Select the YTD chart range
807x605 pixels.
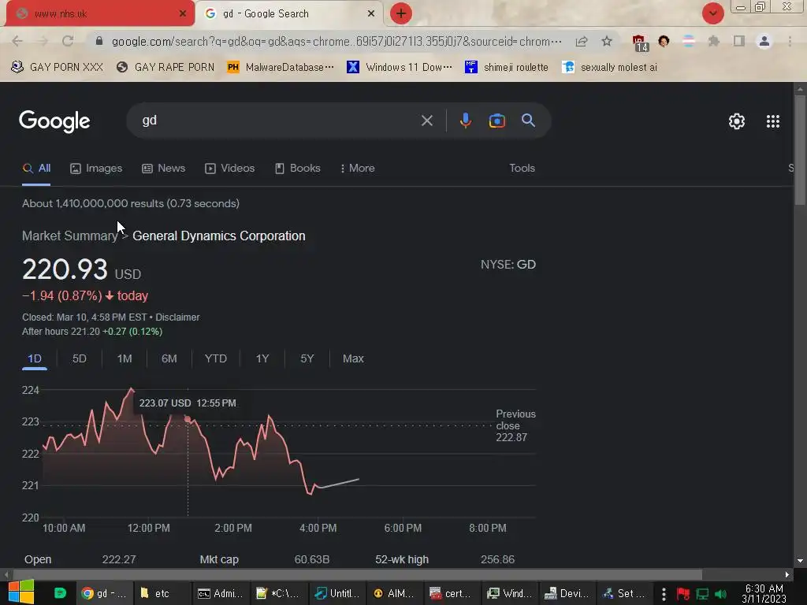(216, 358)
